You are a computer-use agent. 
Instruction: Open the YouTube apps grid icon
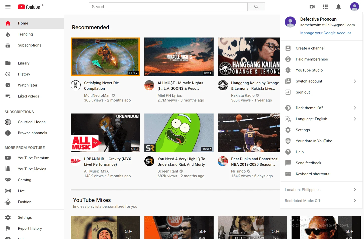point(325,7)
